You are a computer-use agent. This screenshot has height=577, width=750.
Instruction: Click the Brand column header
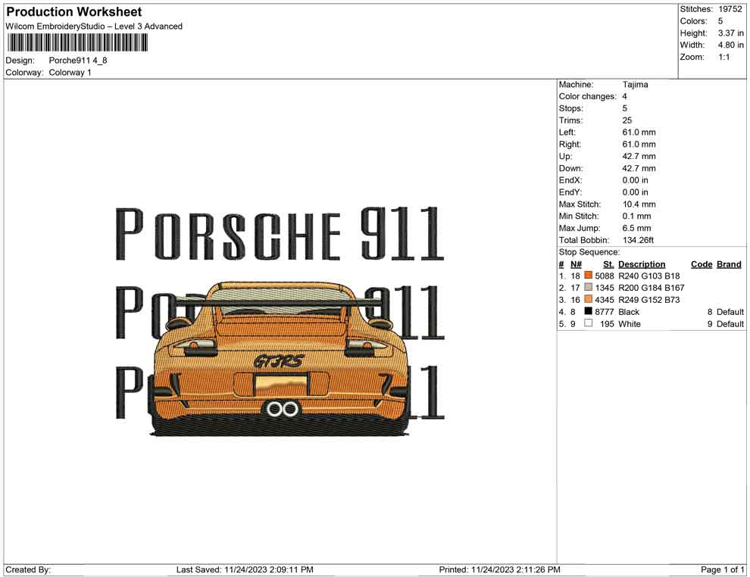(x=728, y=264)
